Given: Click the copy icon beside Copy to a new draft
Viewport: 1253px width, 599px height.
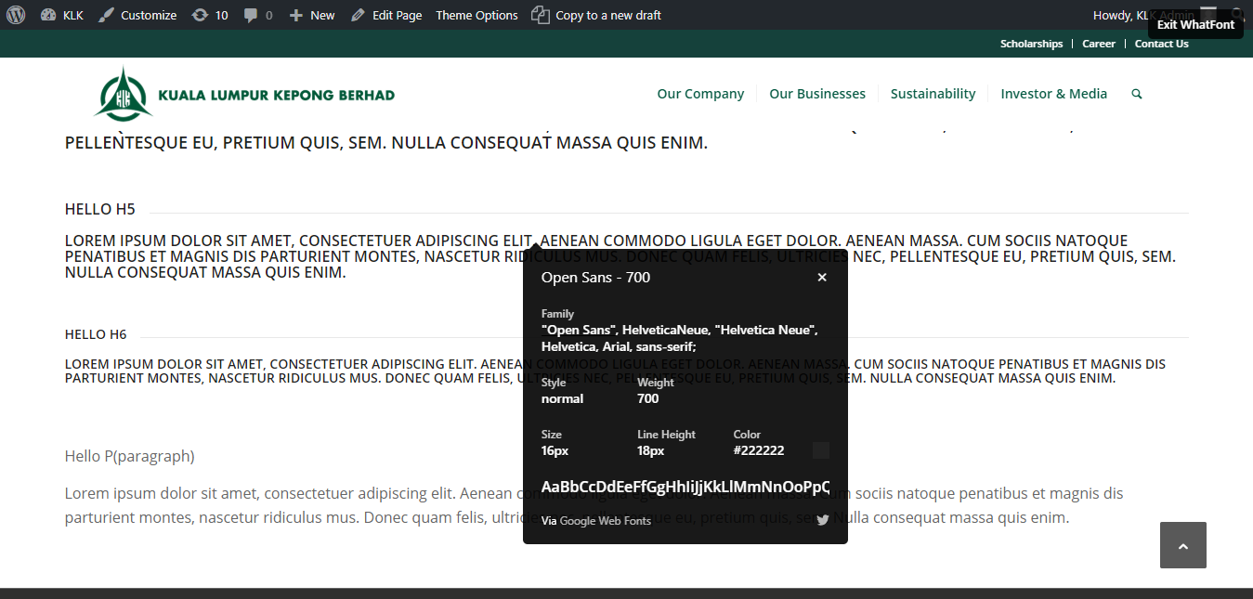Looking at the screenshot, I should coord(541,15).
